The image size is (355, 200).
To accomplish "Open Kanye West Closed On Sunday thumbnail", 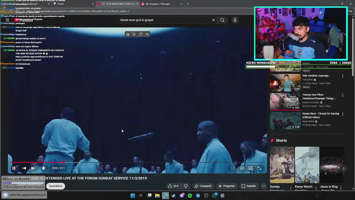I will pos(285,121).
